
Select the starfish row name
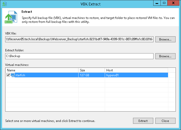[x=20, y=75]
